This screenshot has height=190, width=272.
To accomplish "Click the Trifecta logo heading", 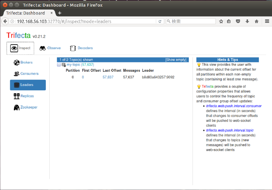I will [x=18, y=36].
